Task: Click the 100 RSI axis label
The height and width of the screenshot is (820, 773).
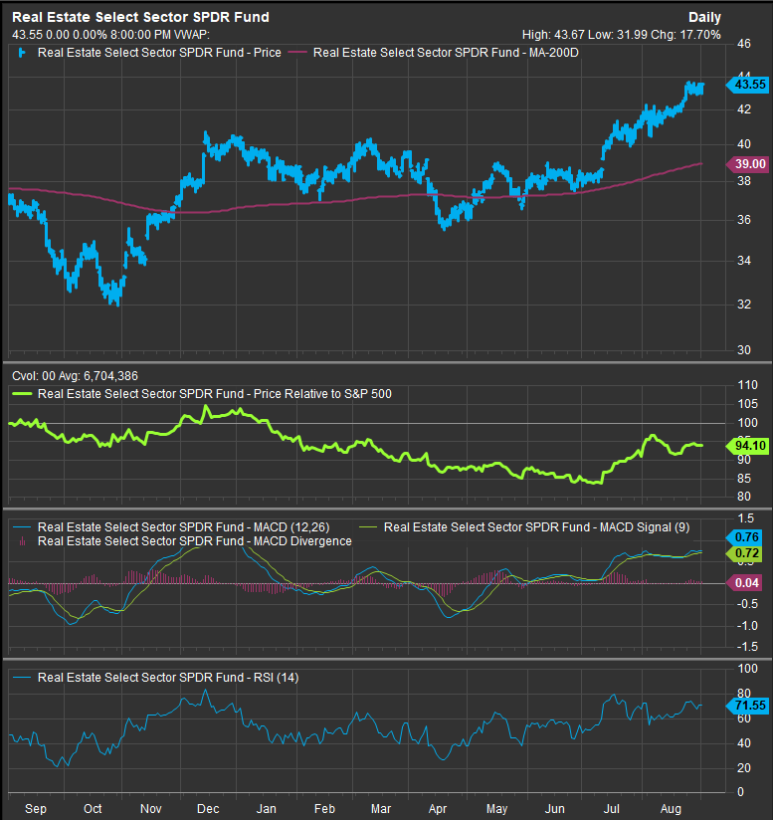Action: coord(747,669)
